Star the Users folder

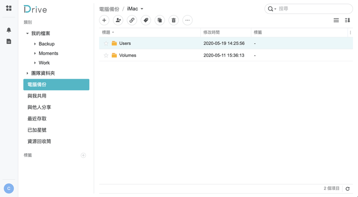(106, 43)
